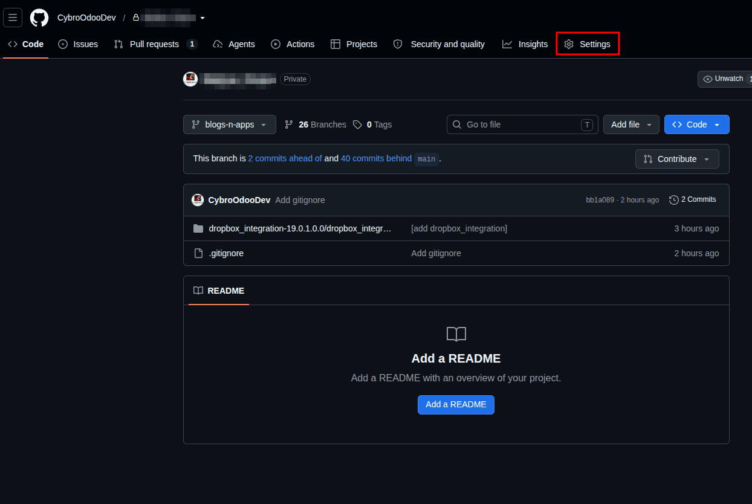Screen dimensions: 752x504
Task: View the 0 Tags link
Action: click(x=372, y=124)
